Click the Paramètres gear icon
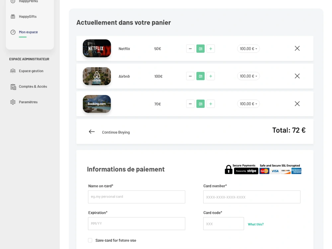This screenshot has width=332, height=249. (x=13, y=102)
